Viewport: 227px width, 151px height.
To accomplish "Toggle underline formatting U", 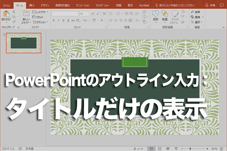I will point(63,20).
